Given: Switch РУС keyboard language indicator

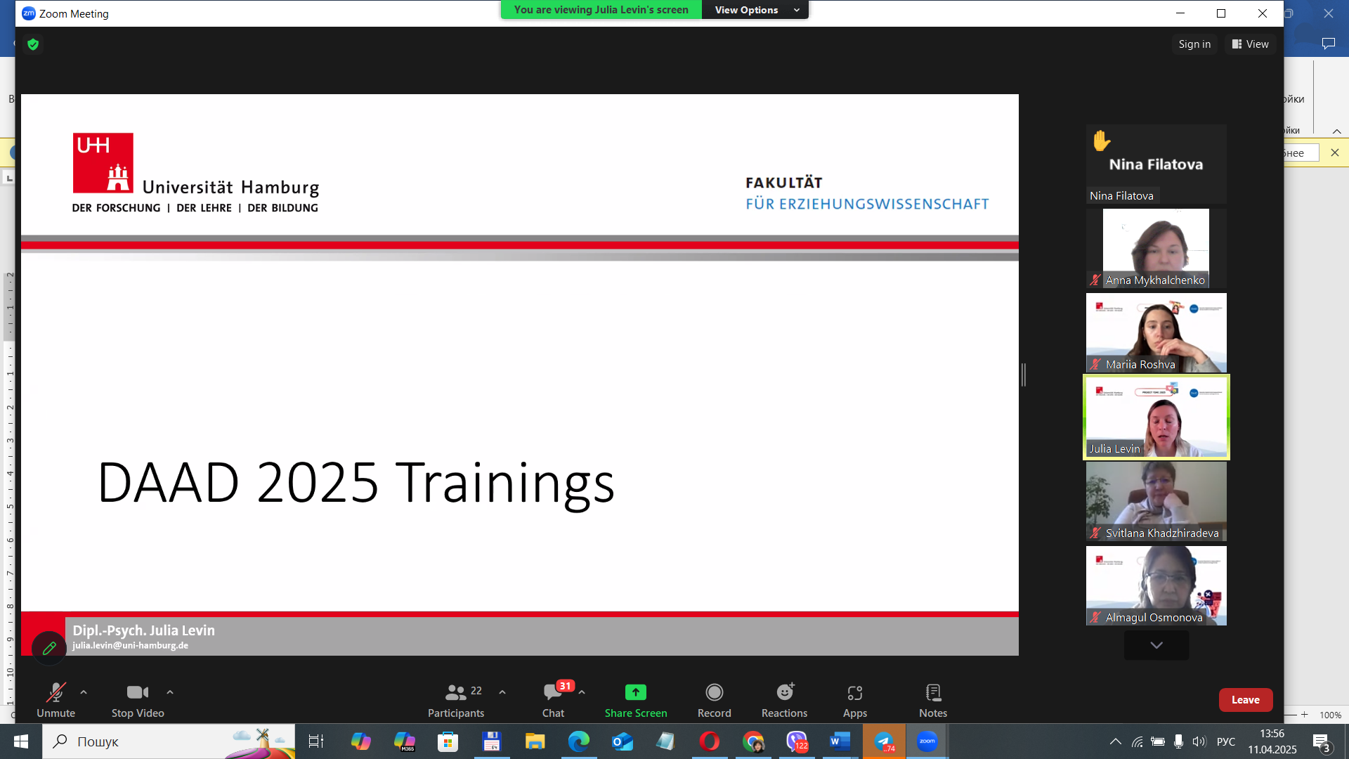Looking at the screenshot, I should pos(1226,741).
